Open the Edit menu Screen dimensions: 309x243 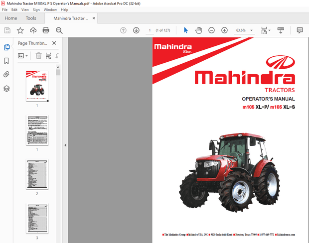pyautogui.click(x=14, y=9)
